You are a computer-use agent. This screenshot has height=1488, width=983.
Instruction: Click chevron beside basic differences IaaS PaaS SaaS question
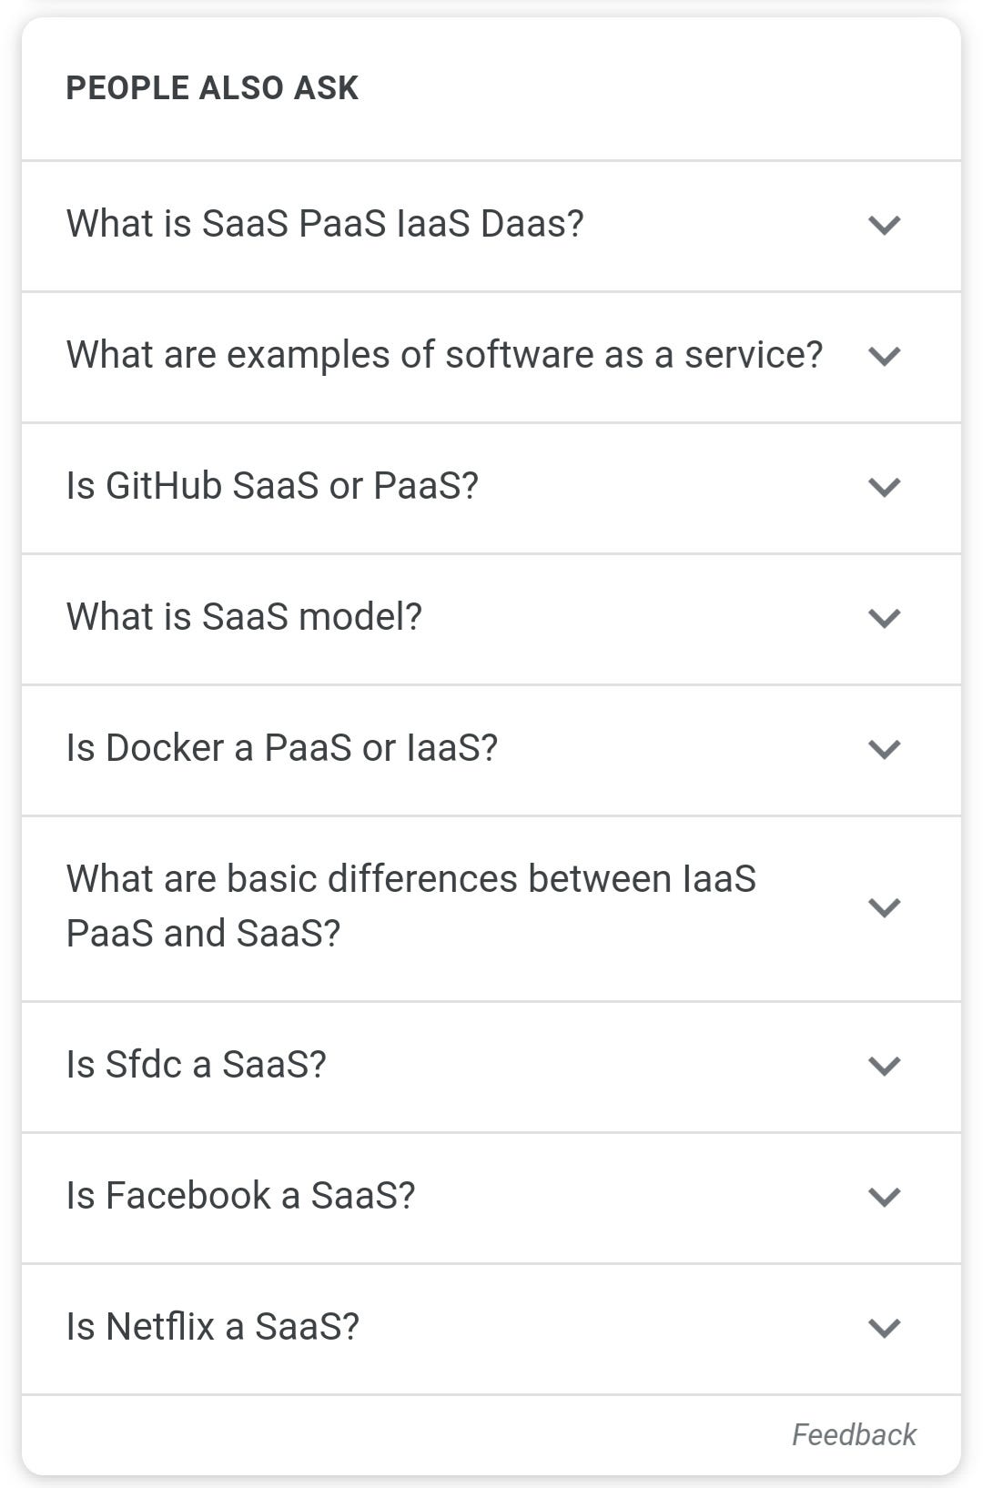pos(884,907)
